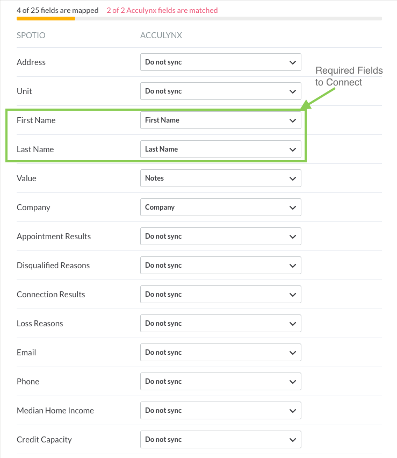Open the Email field mapping dropdown
The image size is (397, 458).
click(221, 352)
